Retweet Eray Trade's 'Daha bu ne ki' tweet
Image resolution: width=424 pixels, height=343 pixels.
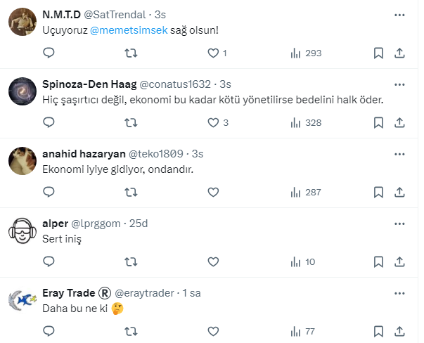(131, 331)
